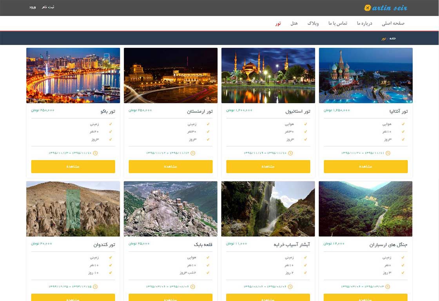
Task: Click the ورود login link
Action: click(33, 7)
